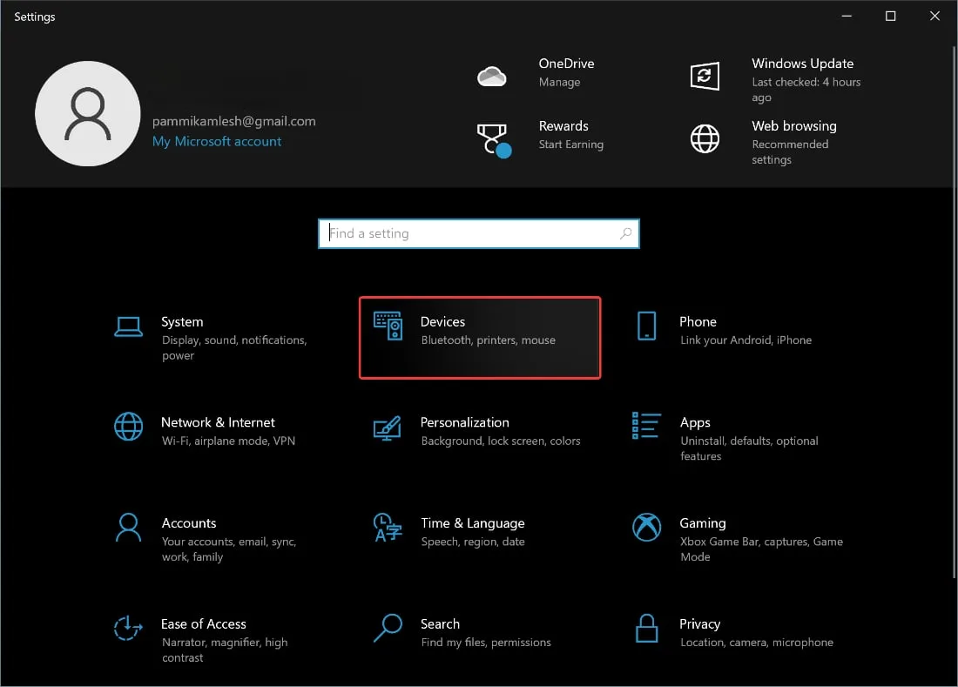Click the Web browsing title text
Viewport: 958px width, 687px height.
(x=794, y=126)
